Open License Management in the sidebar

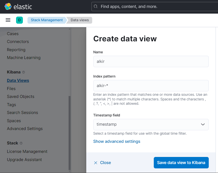[27, 152]
